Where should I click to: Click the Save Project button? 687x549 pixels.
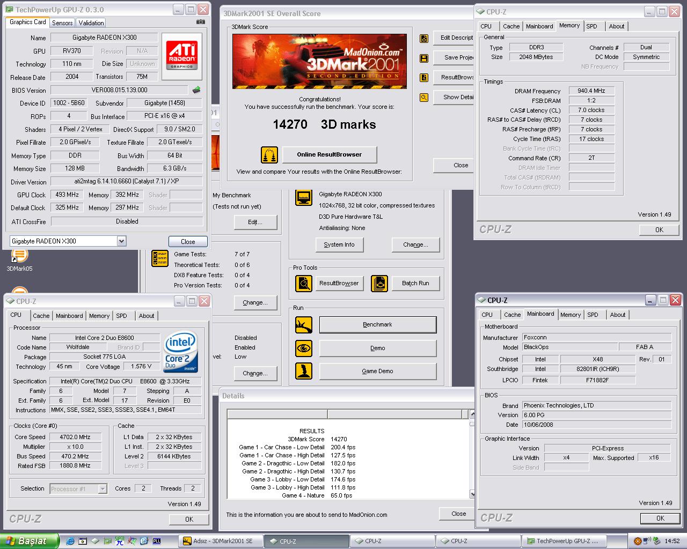(454, 57)
